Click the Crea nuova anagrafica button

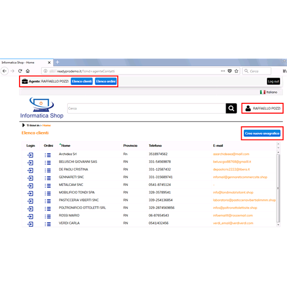click(262, 133)
